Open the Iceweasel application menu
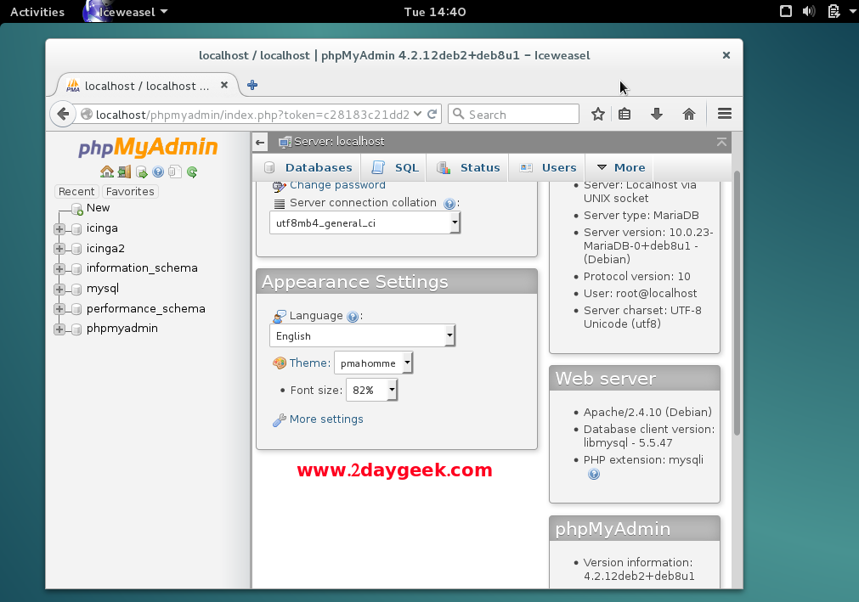Viewport: 859px width, 602px height. pyautogui.click(x=126, y=12)
